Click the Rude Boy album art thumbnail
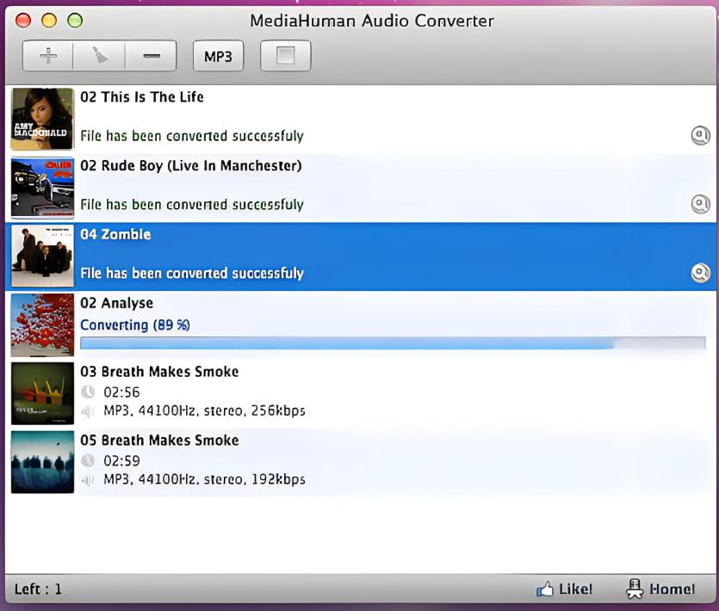 coord(42,188)
